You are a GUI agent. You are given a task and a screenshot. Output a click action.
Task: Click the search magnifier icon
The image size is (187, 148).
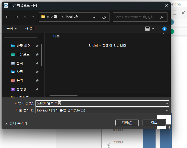pyautogui.click(x=162, y=17)
